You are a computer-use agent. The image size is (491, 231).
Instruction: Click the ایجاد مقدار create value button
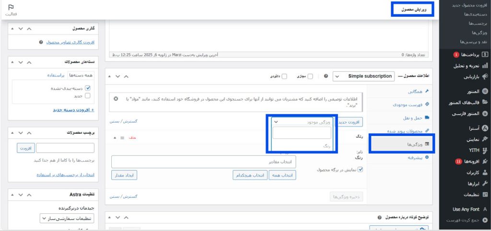124,175
